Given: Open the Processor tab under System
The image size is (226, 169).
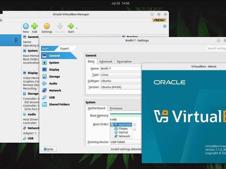Looking at the screenshot, I should click(116, 108).
